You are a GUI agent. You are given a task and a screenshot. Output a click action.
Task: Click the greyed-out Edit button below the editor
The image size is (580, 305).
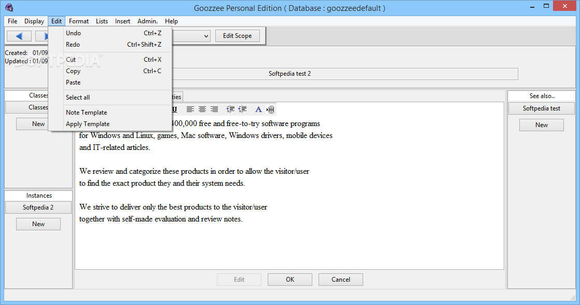point(239,280)
